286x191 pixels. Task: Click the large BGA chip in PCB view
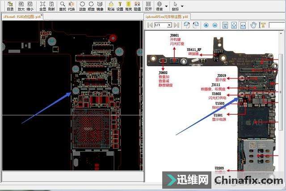pos(91,129)
